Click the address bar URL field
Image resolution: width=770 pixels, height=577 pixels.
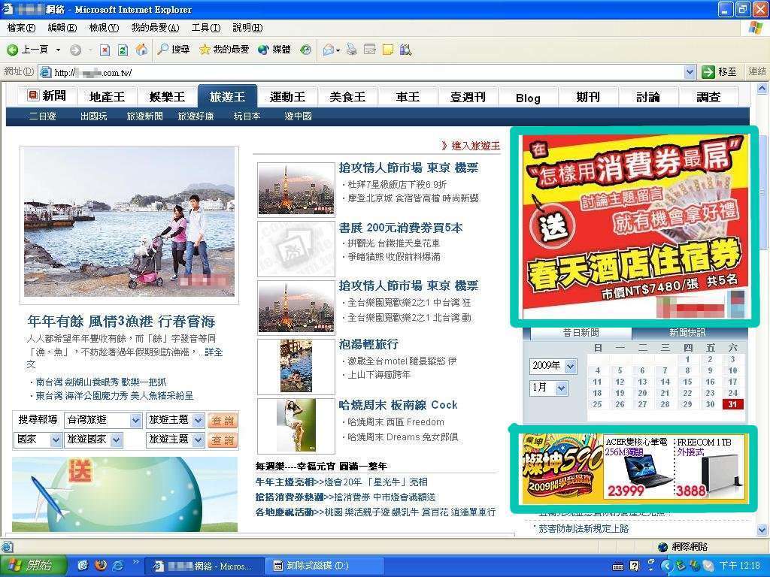[x=361, y=72]
